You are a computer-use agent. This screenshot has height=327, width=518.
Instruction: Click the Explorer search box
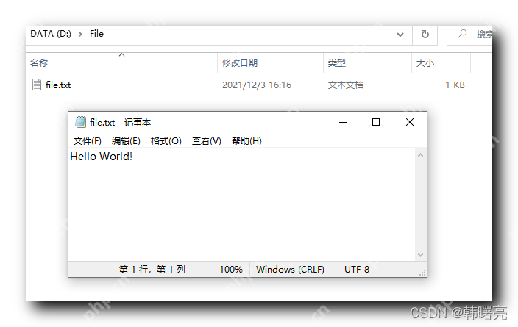coord(469,35)
